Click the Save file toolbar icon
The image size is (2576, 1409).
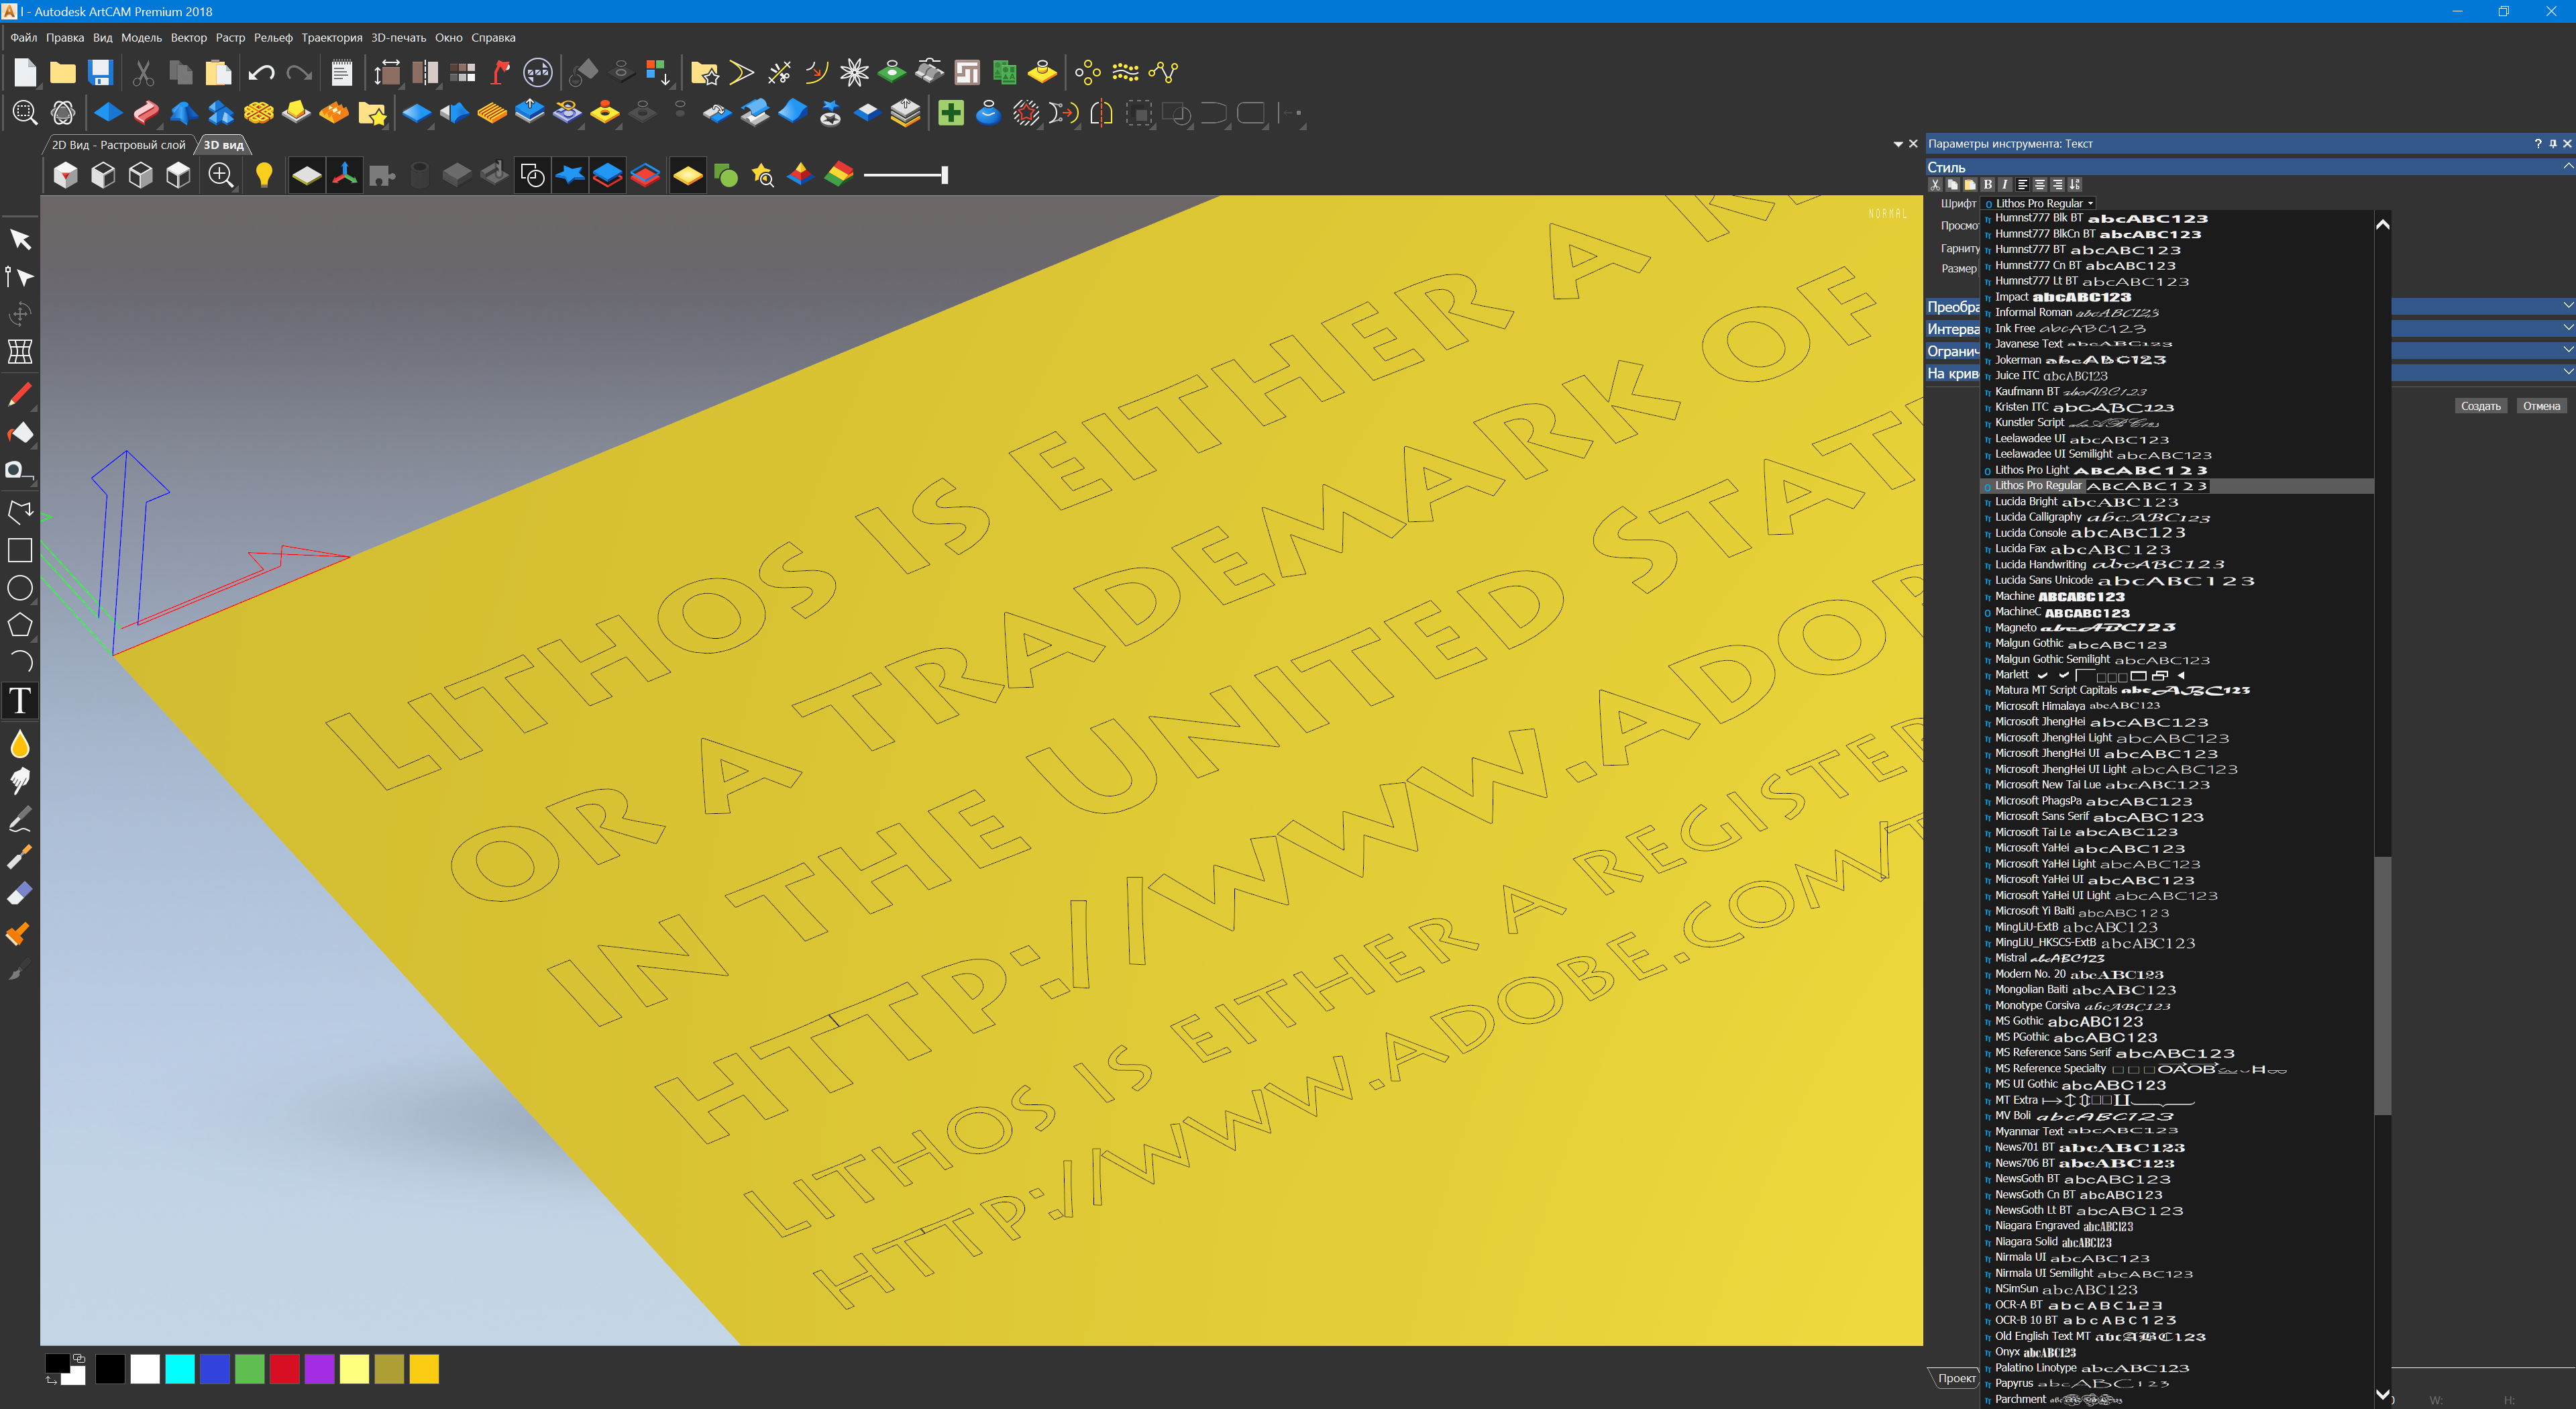click(100, 72)
